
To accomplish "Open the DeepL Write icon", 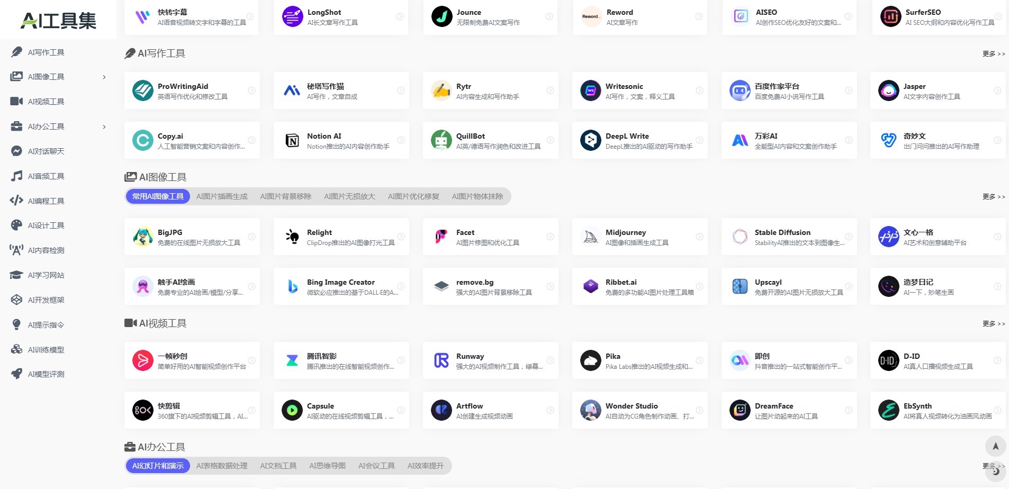I will click(x=591, y=140).
